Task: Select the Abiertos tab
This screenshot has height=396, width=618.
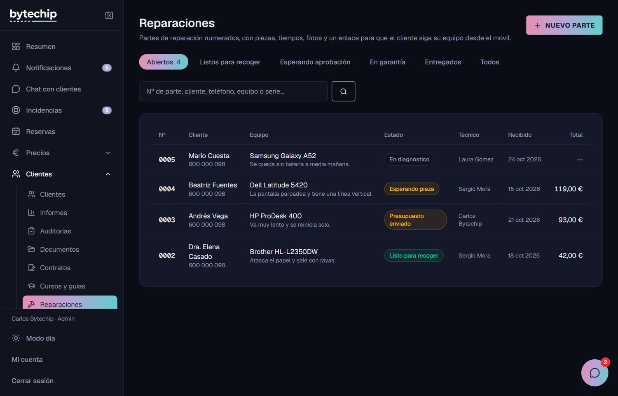Action: 164,62
